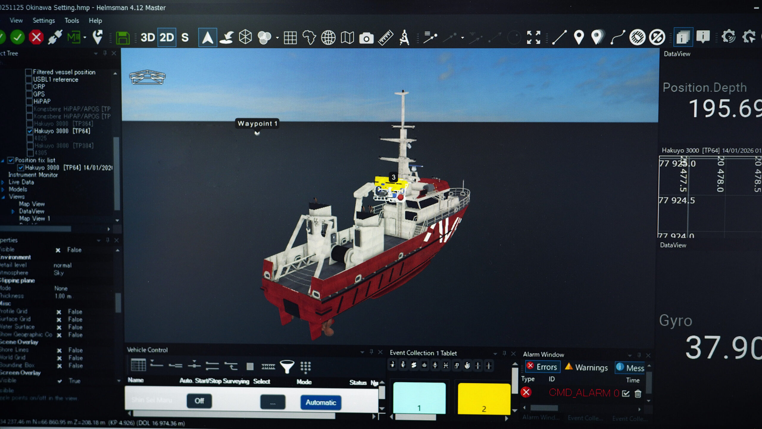The image size is (762, 429).
Task: Switch to the Warnings tab
Action: [587, 367]
